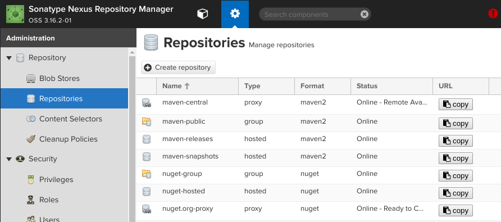Click the plus icon on Create repository
Image resolution: width=501 pixels, height=222 pixels.
pyautogui.click(x=148, y=67)
